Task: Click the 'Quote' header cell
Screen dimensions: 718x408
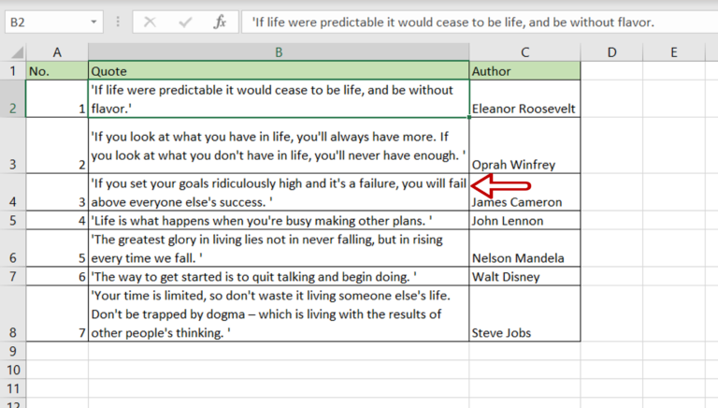Action: pos(279,71)
